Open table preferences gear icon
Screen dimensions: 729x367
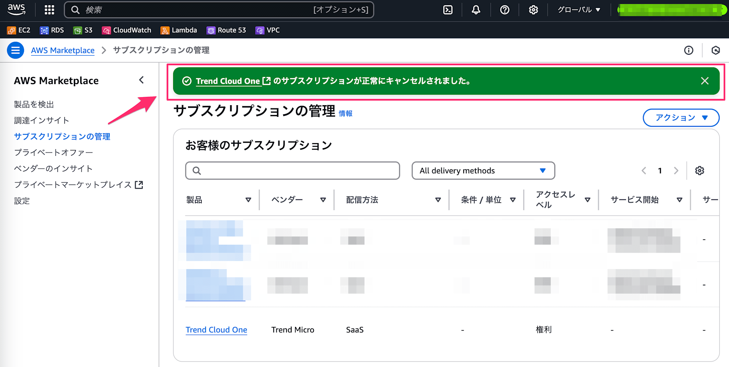699,170
